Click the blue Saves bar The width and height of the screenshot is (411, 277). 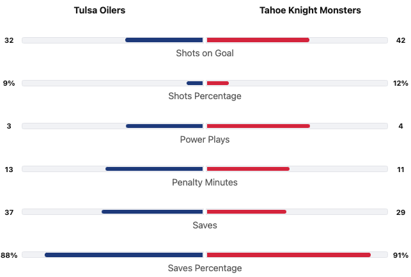(x=152, y=212)
